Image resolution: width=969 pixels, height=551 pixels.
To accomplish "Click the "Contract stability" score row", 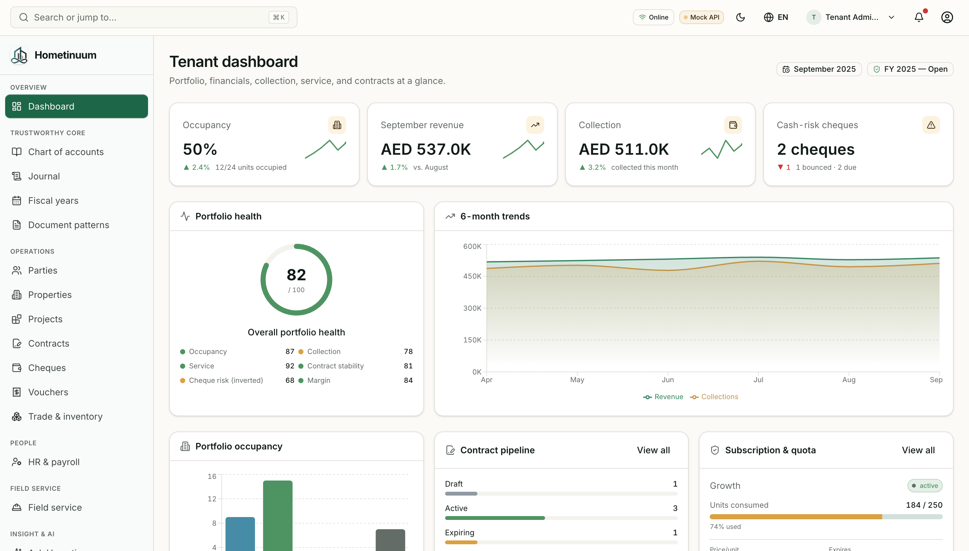I will click(355, 366).
